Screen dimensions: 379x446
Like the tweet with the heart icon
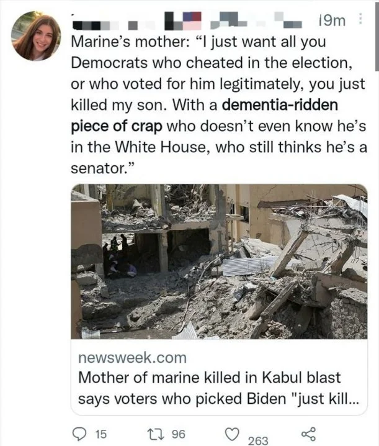231,433
